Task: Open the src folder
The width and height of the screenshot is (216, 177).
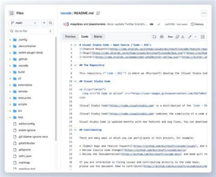Action: coord(20,111)
